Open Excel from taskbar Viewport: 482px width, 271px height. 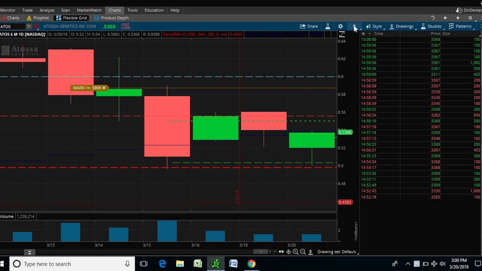[x=198, y=264]
